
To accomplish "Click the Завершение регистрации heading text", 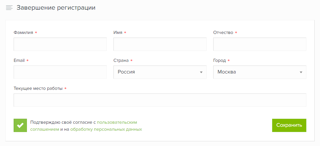I will [56, 8].
